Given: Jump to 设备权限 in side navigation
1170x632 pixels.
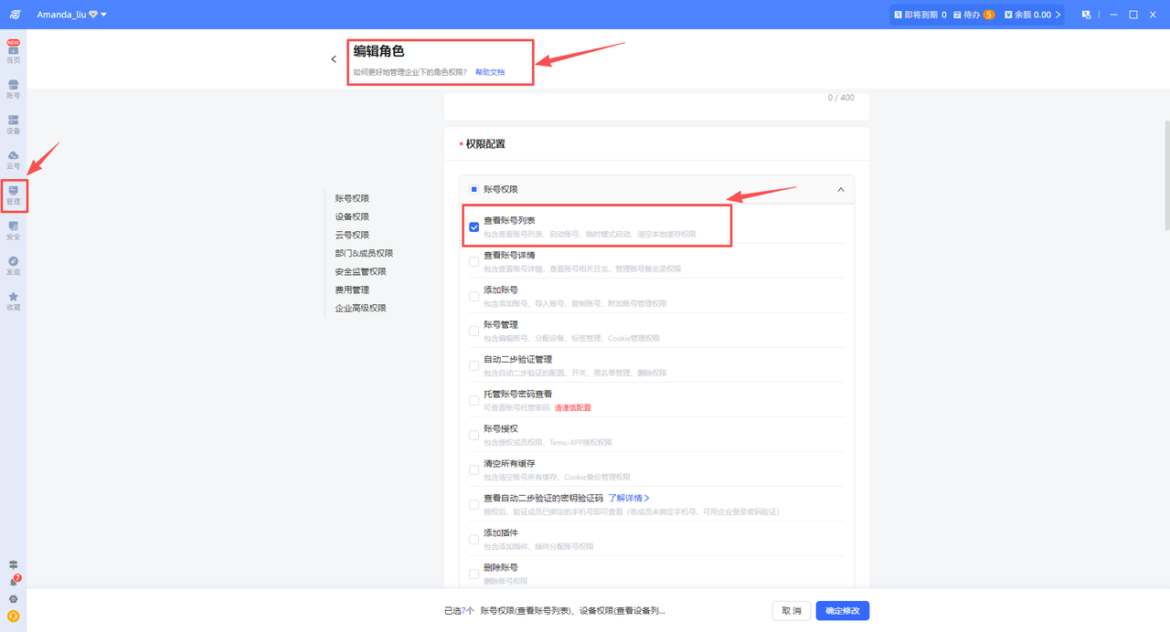Looking at the screenshot, I should coord(352,216).
